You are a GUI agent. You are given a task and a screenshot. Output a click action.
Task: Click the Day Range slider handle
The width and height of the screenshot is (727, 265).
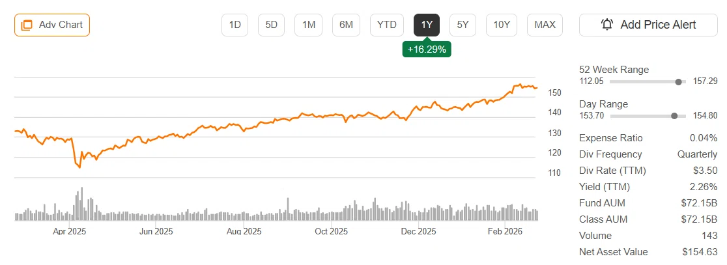tap(674, 116)
